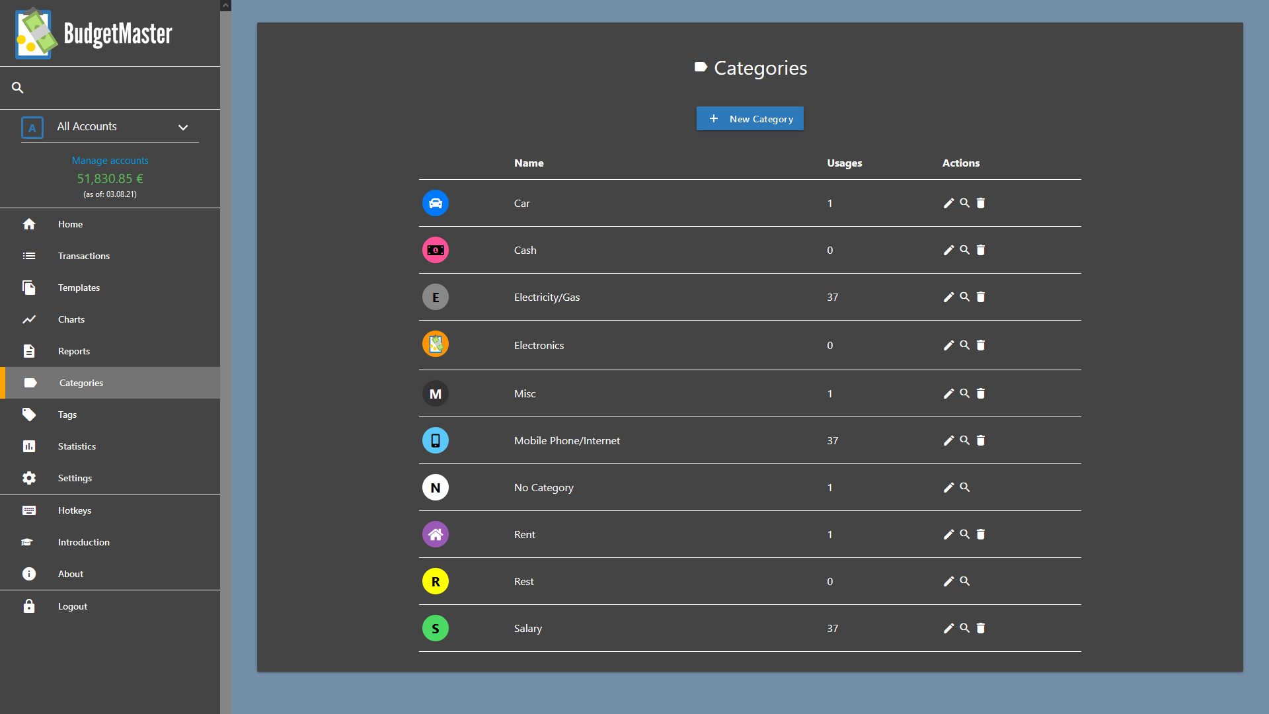Edit the Car category pencil icon
This screenshot has height=714, width=1269.
pyautogui.click(x=948, y=203)
